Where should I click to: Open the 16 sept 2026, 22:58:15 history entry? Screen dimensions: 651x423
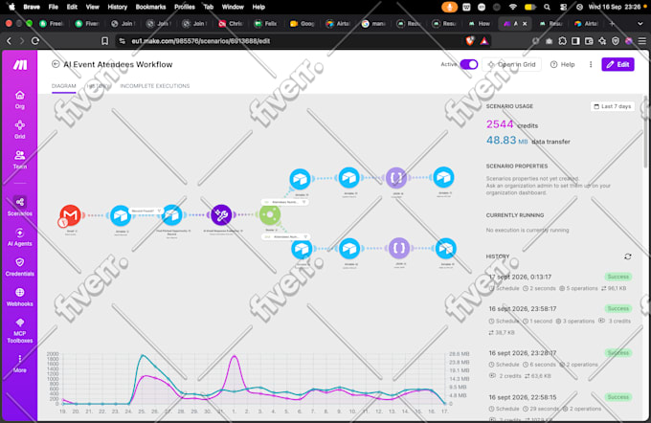pos(560,408)
